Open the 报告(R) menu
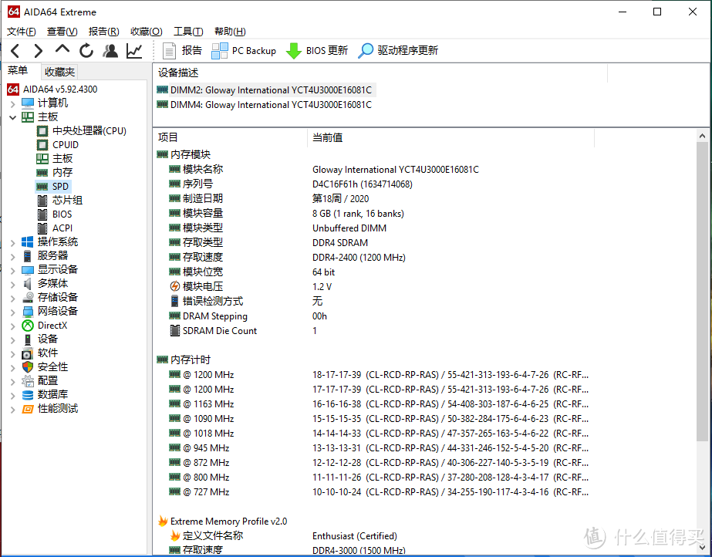This screenshot has width=712, height=557. 103,32
